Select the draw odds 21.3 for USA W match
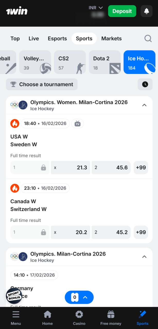The image size is (158, 329). point(70,167)
